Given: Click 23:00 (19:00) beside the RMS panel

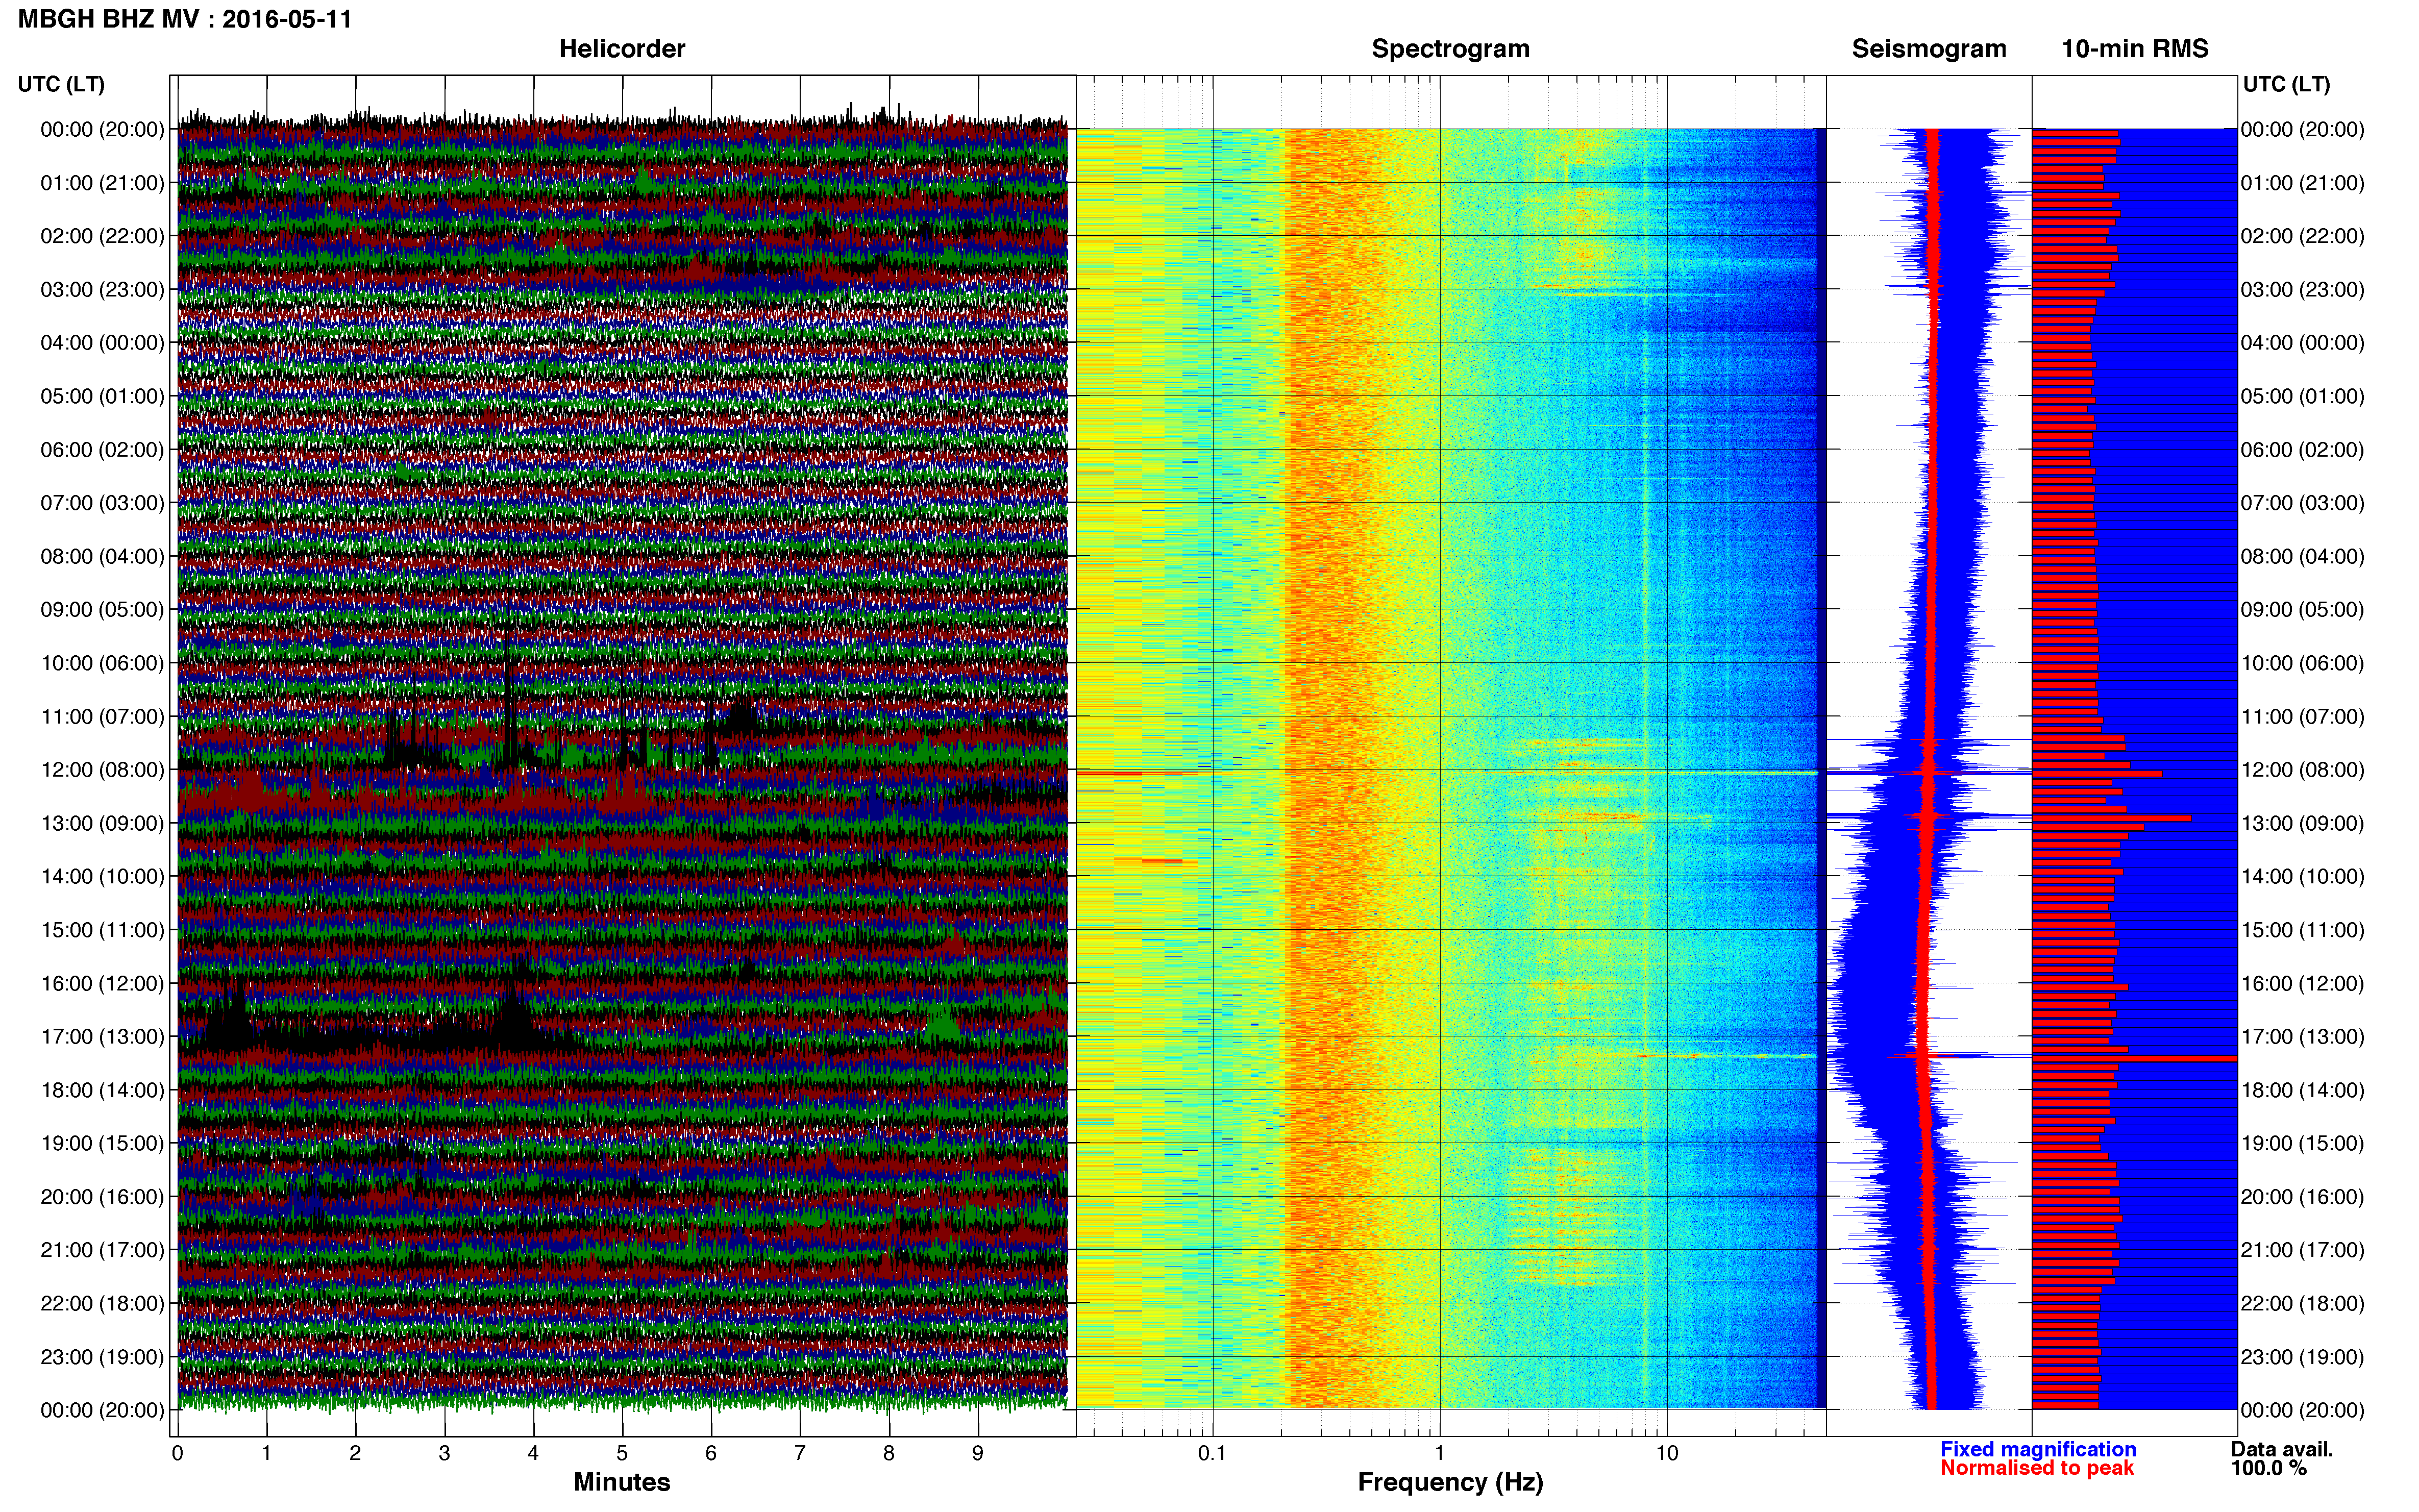Looking at the screenshot, I should (2302, 1357).
